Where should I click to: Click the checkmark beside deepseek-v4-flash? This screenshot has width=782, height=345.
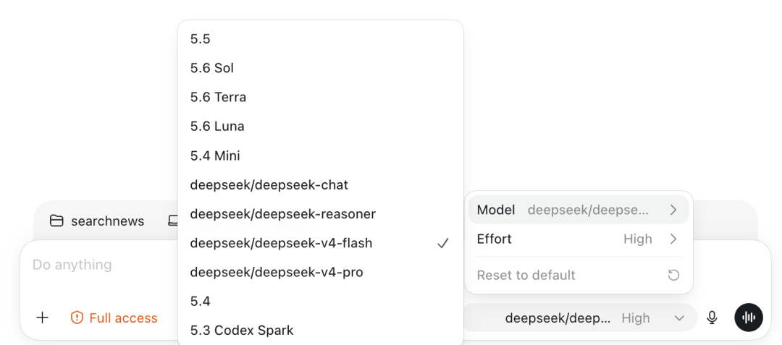click(x=443, y=244)
